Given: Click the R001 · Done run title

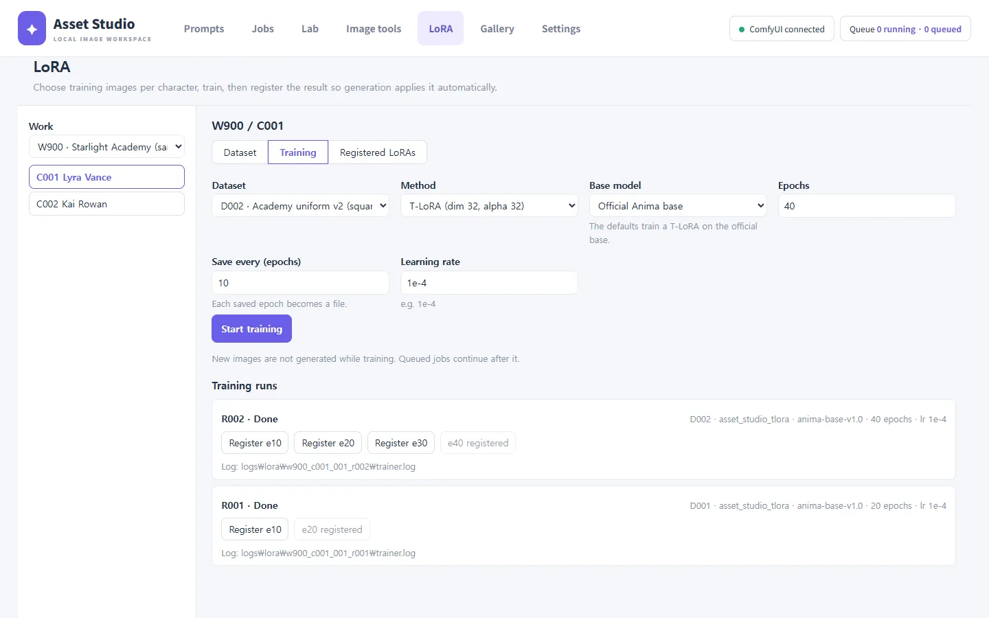Looking at the screenshot, I should point(249,505).
